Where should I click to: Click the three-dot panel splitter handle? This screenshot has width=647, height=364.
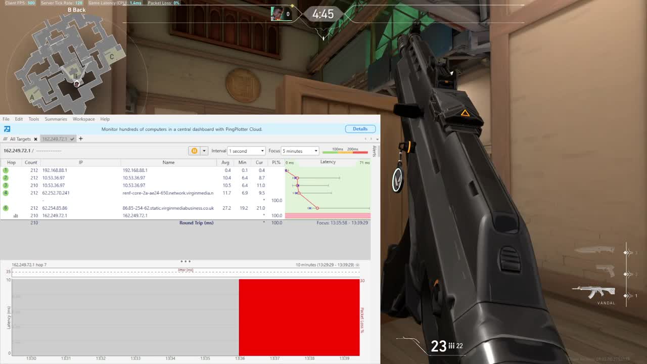click(186, 261)
